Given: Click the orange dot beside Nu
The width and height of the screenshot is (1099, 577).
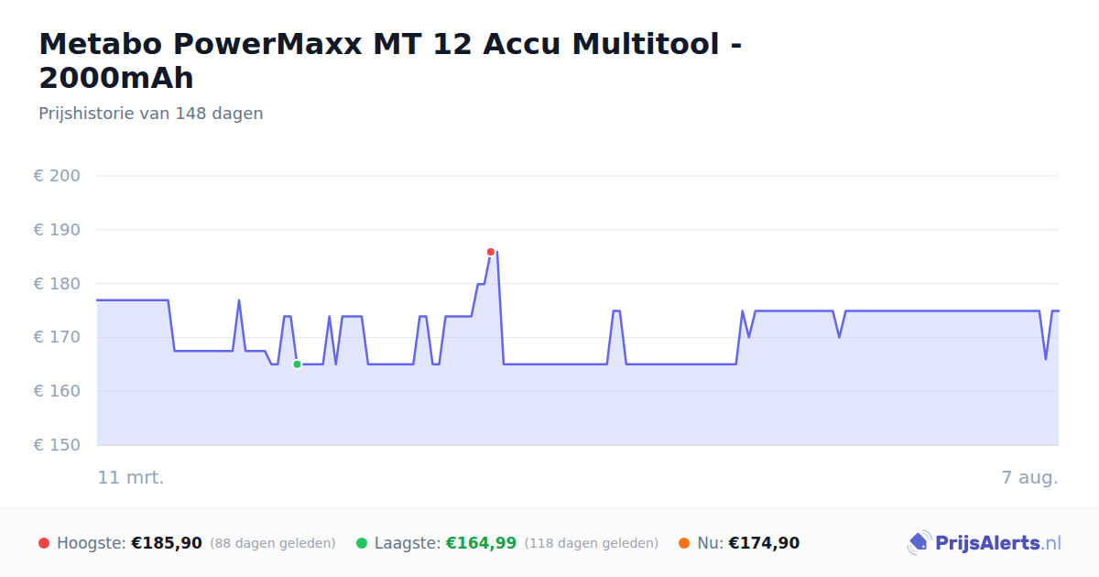Looking at the screenshot, I should pos(684,543).
